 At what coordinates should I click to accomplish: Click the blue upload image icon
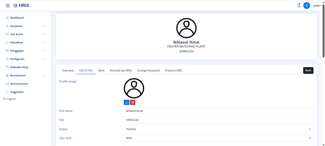point(126,102)
